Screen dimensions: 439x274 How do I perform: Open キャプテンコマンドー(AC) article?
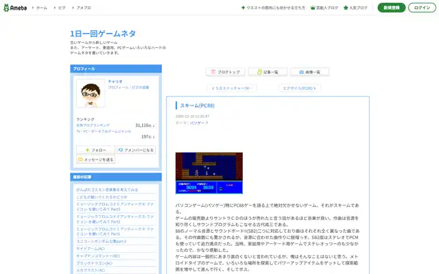pyautogui.click(x=98, y=256)
